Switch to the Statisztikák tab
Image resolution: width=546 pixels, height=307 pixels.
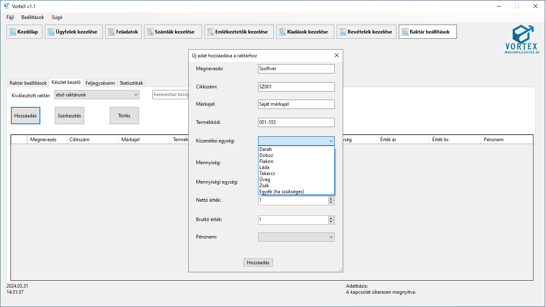coord(131,83)
